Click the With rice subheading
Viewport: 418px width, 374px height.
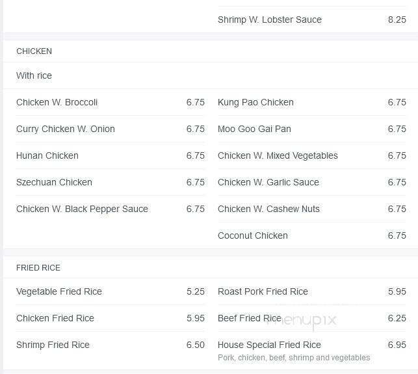tap(34, 75)
